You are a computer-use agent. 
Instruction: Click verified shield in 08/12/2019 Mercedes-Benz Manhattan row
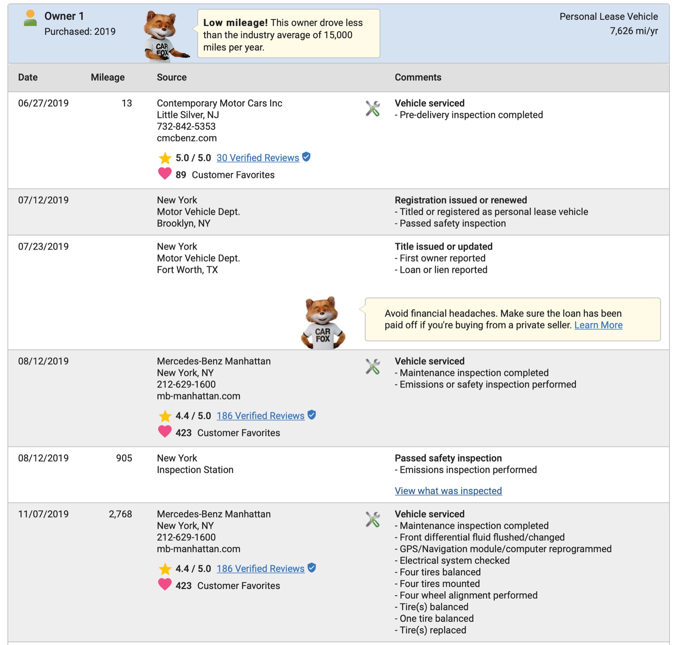(312, 415)
